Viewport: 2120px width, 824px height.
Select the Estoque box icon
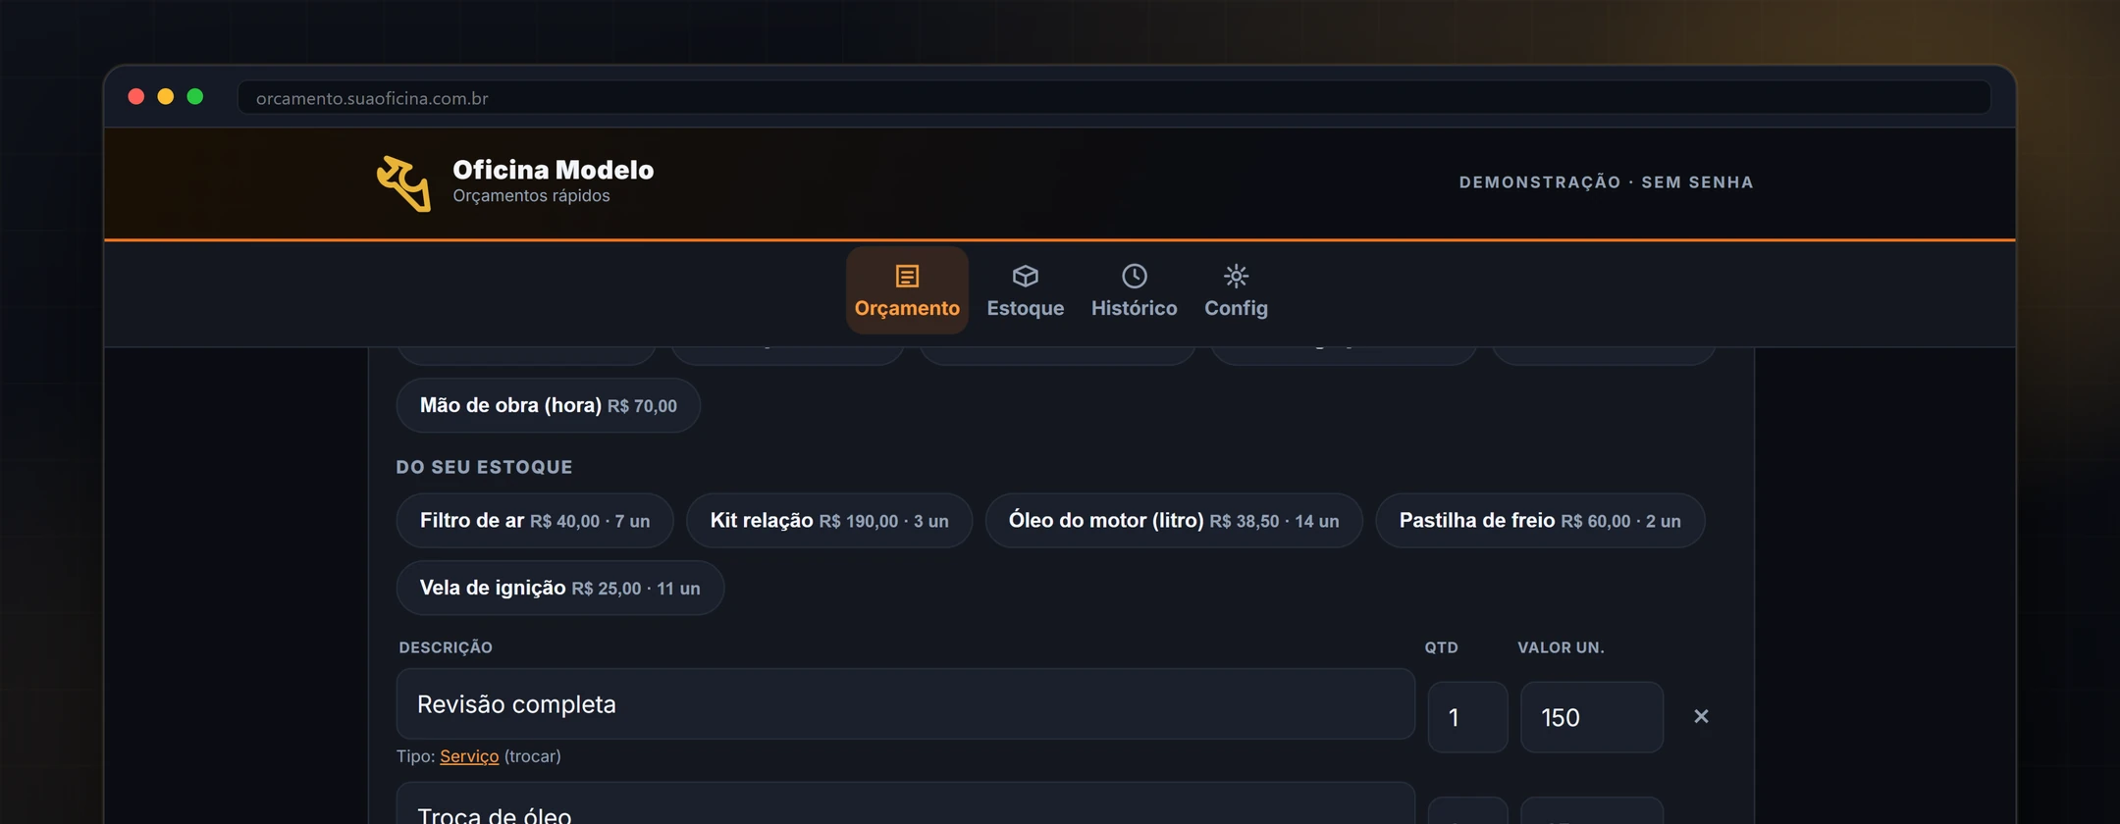click(1025, 277)
